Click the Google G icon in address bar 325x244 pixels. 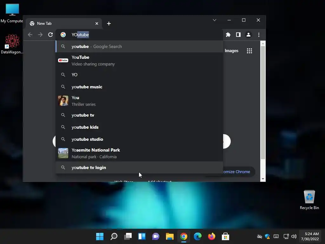[x=63, y=35]
